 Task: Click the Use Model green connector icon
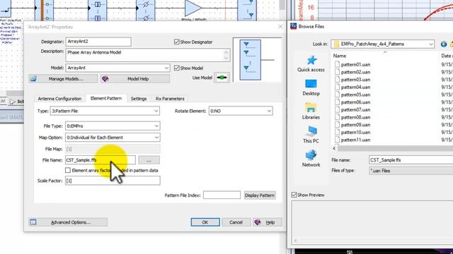[x=222, y=78]
